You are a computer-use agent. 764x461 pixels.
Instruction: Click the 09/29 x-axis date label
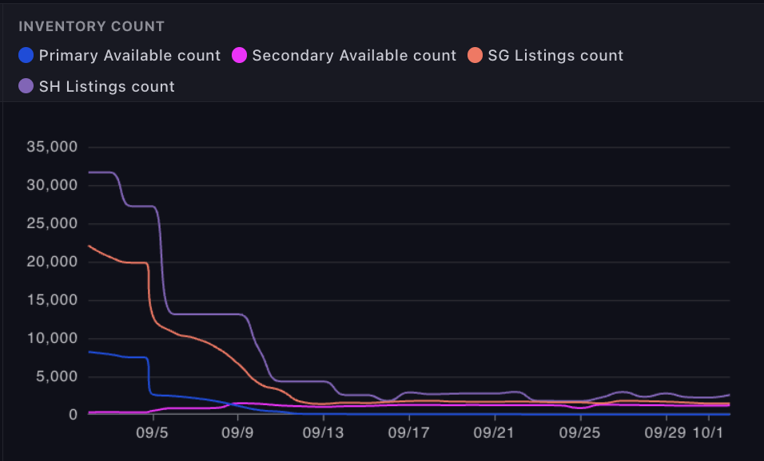(x=665, y=431)
